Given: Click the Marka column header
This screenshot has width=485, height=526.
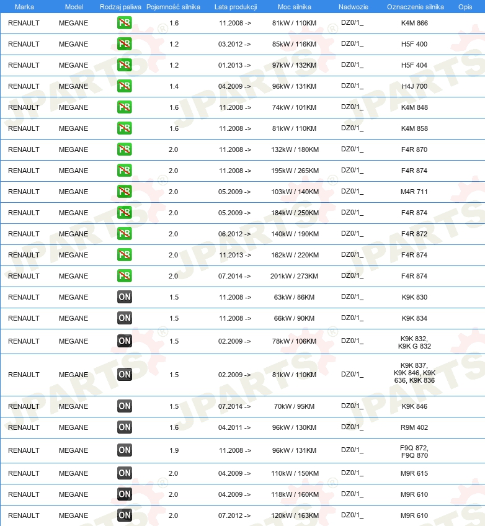Looking at the screenshot, I should [24, 7].
